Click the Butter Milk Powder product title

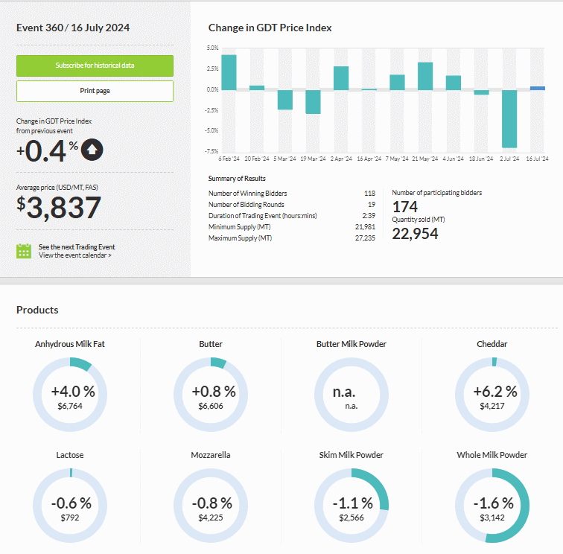pyautogui.click(x=352, y=344)
